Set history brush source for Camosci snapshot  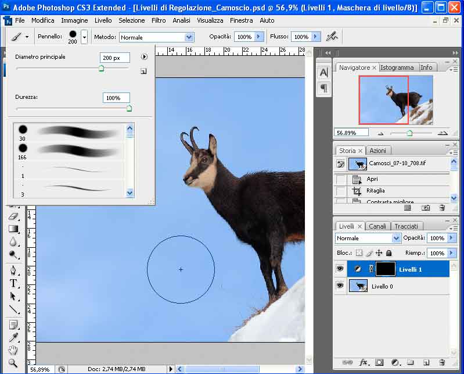point(341,163)
